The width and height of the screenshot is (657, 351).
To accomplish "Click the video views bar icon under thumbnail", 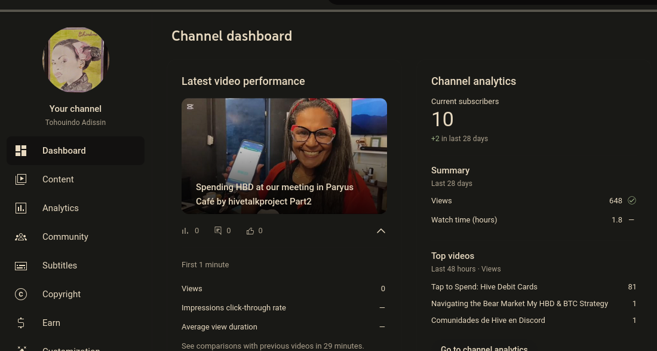I will click(x=185, y=231).
